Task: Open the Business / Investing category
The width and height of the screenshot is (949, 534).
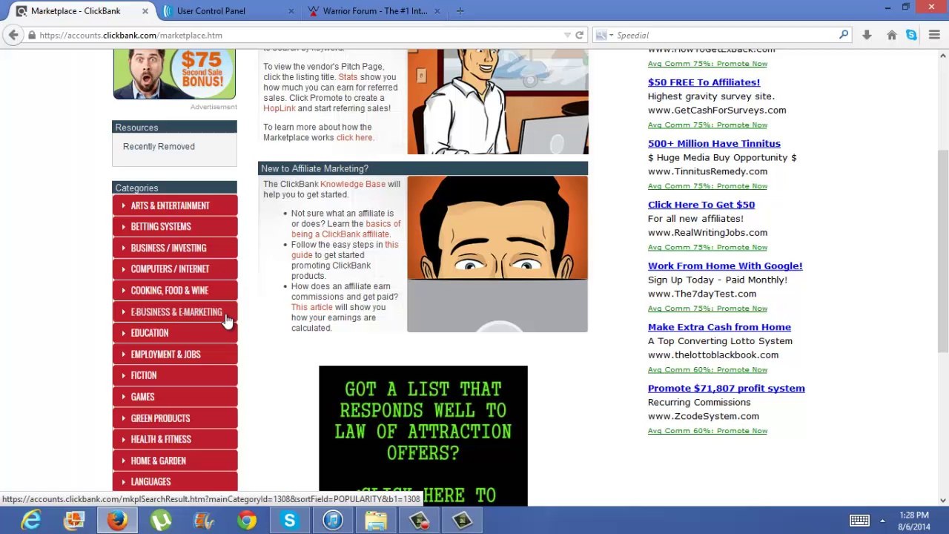Action: 175,248
